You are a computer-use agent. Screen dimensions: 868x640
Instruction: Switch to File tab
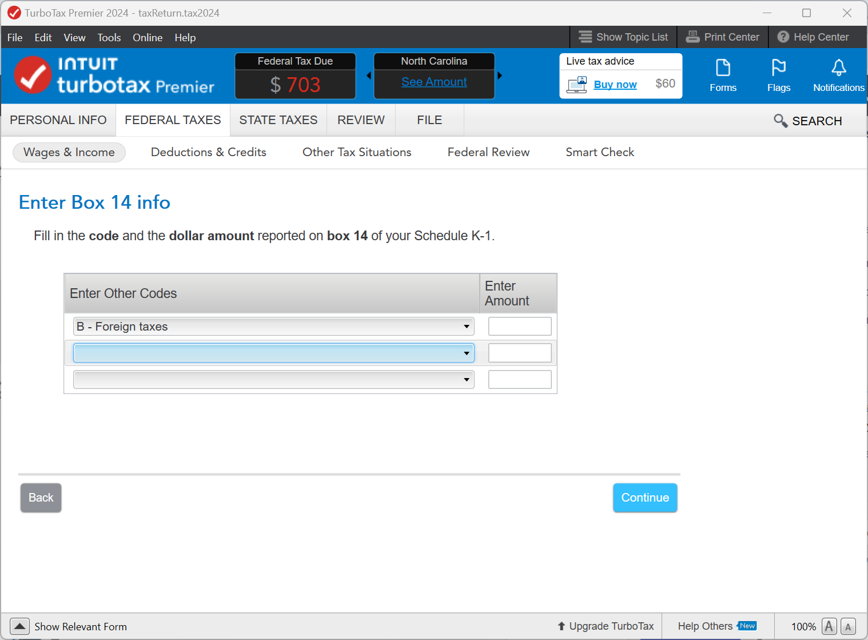[x=429, y=120]
